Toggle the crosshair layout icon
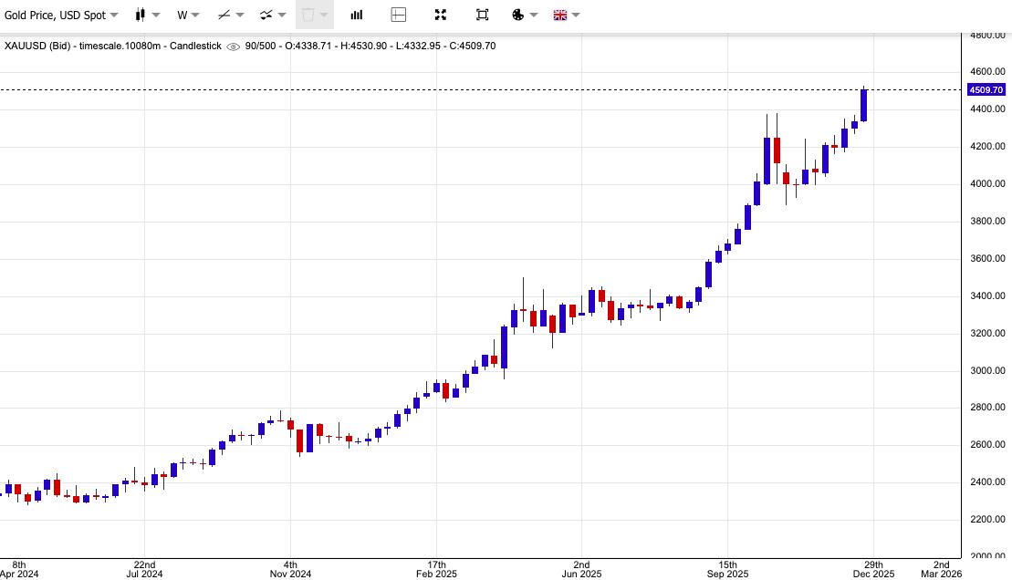Image resolution: width=1012 pixels, height=580 pixels. [x=399, y=15]
